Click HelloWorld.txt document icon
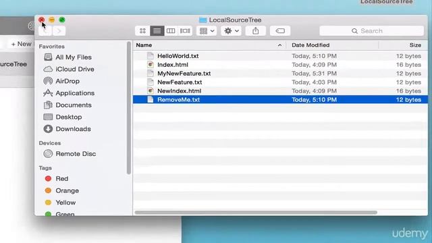 click(150, 56)
